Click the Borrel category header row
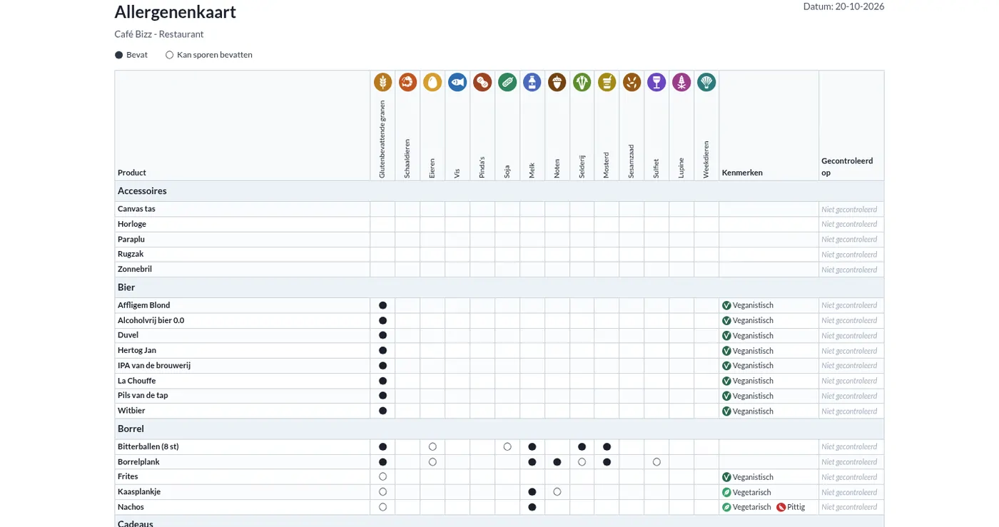Image resolution: width=999 pixels, height=527 pixels. coord(499,429)
